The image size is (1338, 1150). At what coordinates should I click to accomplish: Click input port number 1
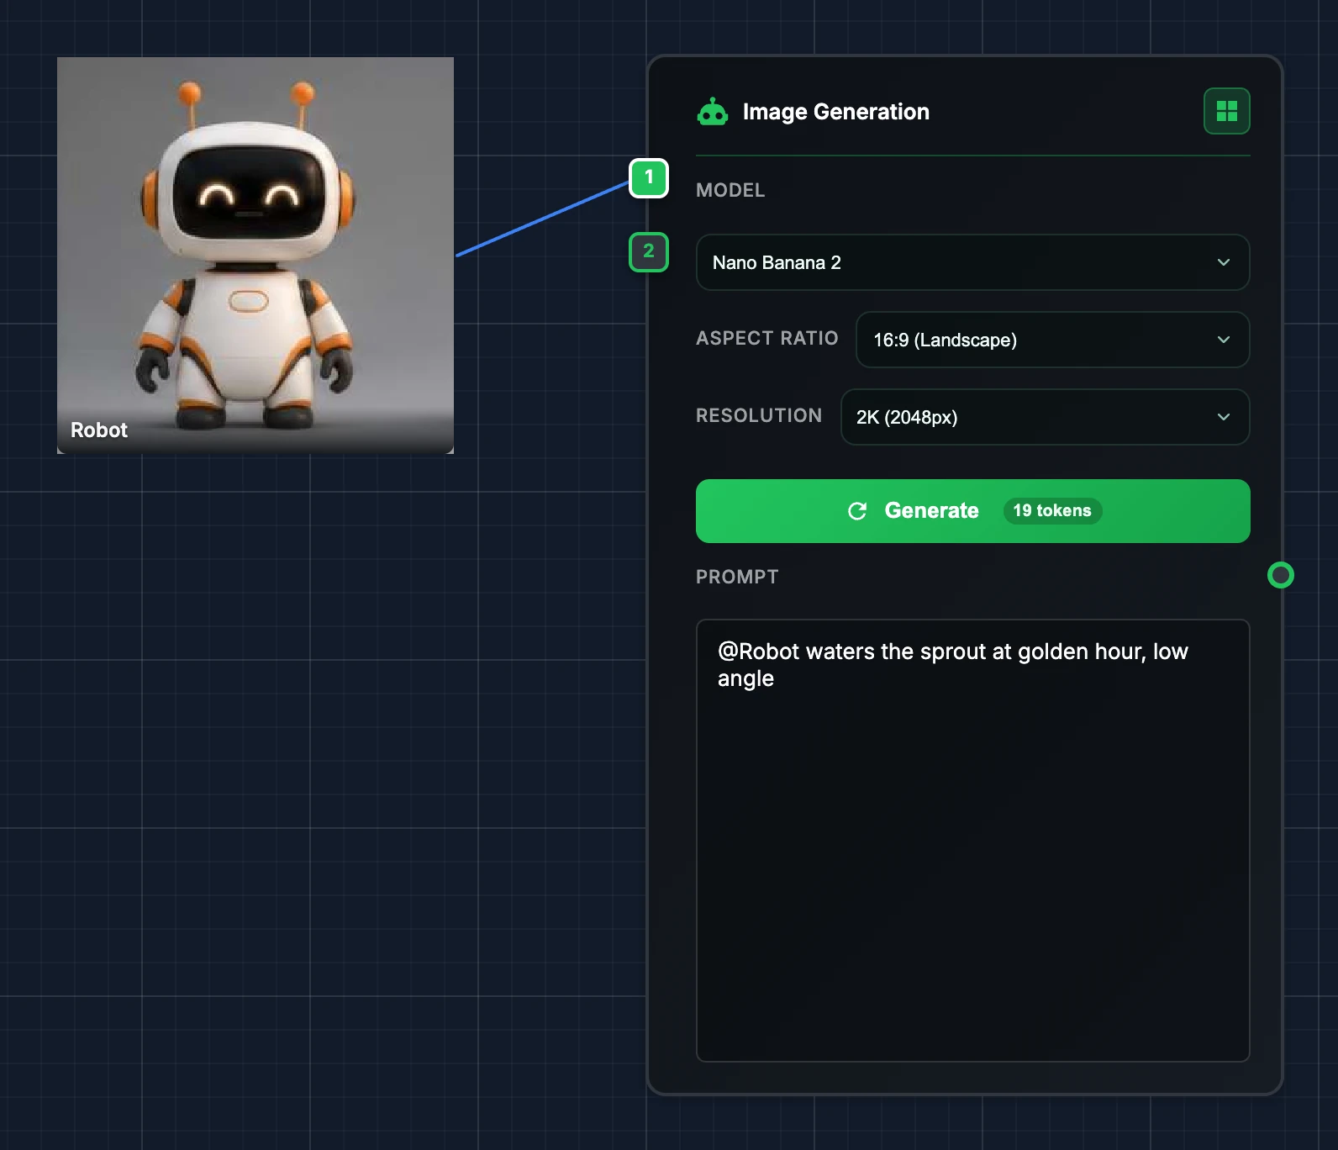click(649, 178)
